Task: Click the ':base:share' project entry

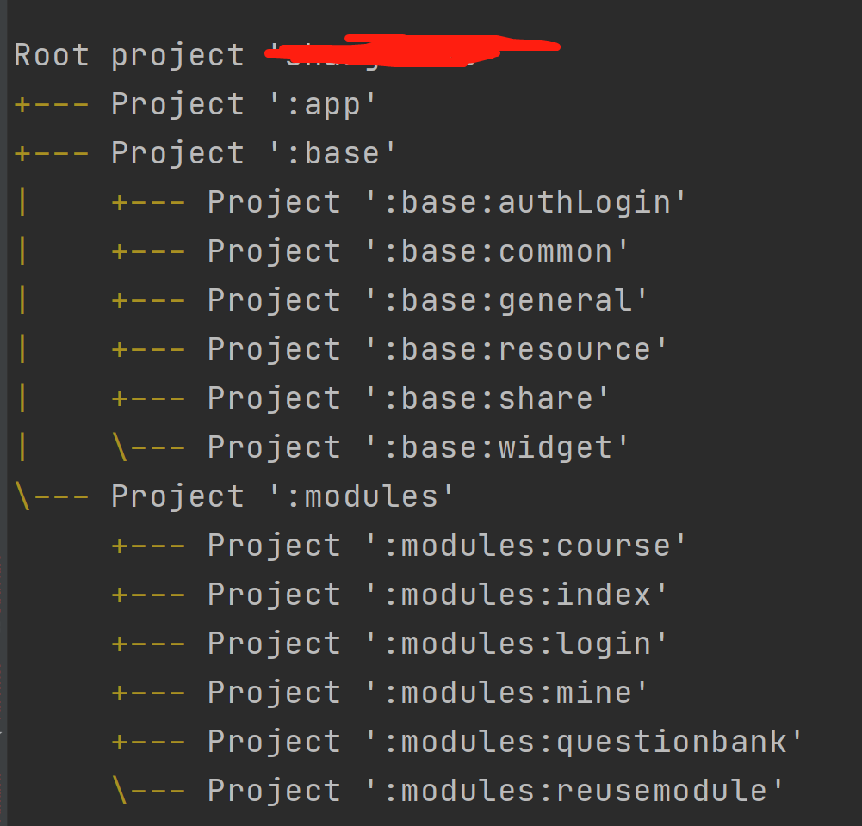Action: [408, 398]
